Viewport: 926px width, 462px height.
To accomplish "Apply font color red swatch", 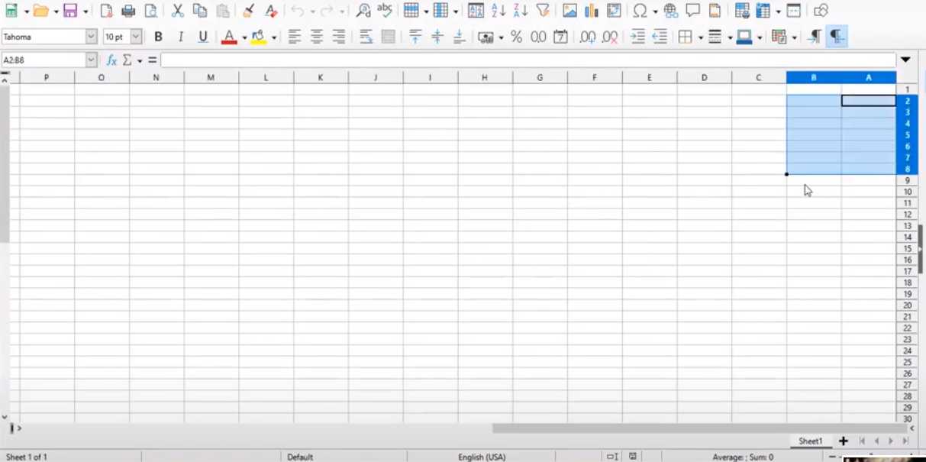I will [x=228, y=37].
